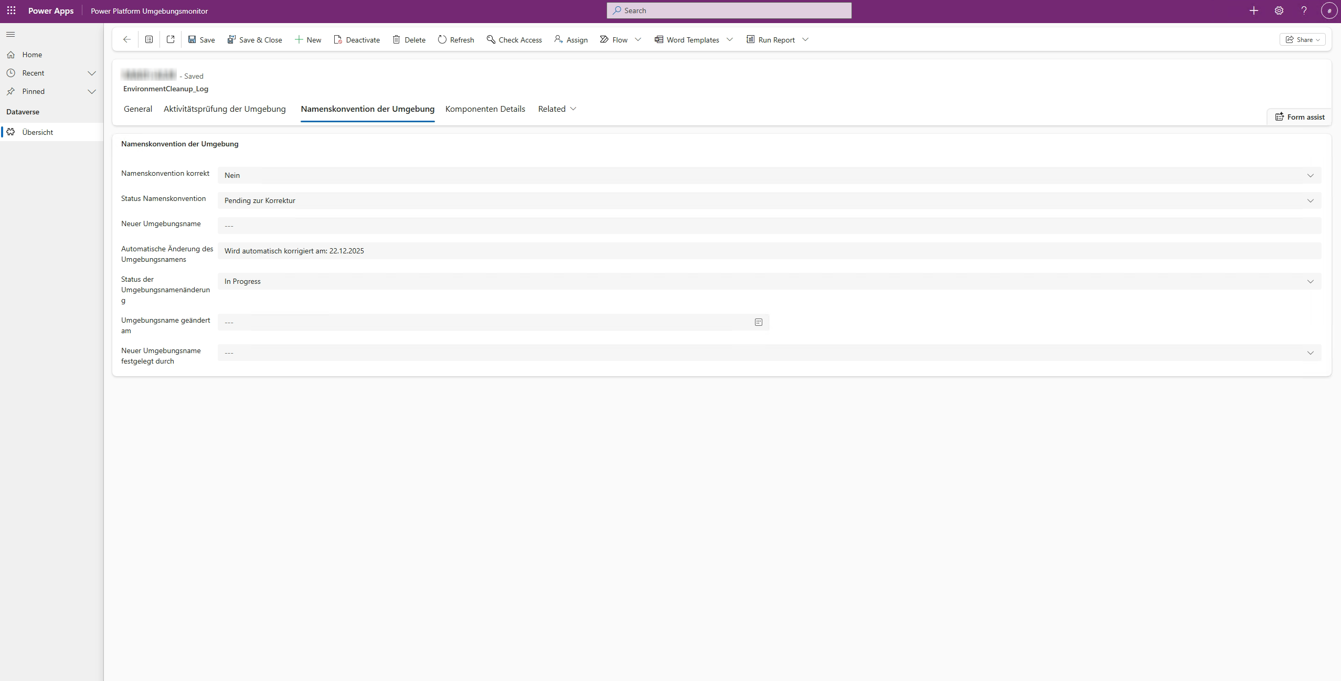Open record set view icon
Image resolution: width=1341 pixels, height=681 pixels.
click(x=149, y=39)
